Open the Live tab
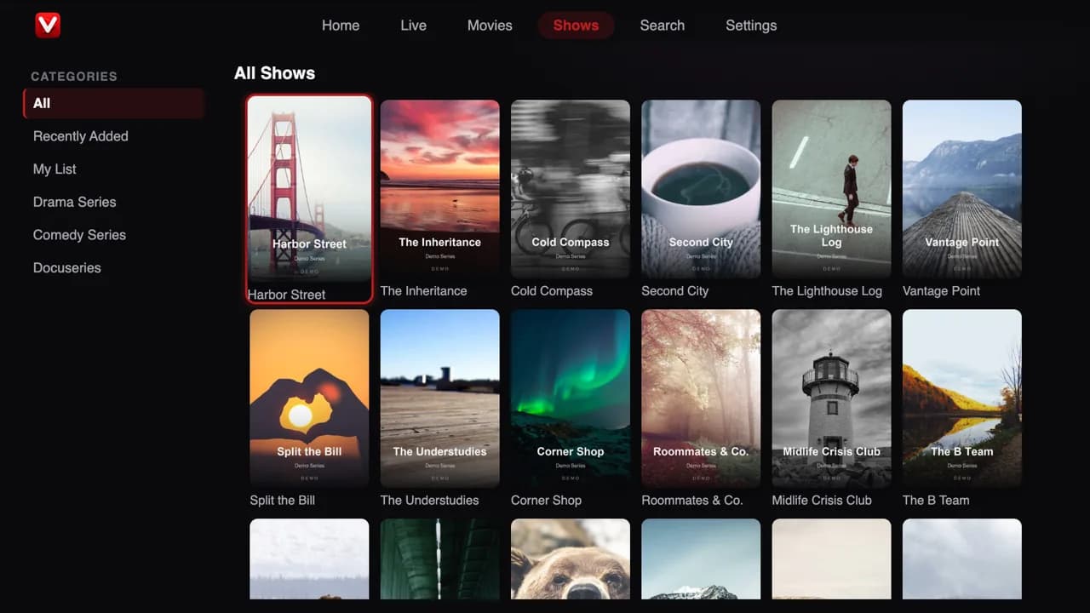Image resolution: width=1090 pixels, height=613 pixels. click(413, 26)
